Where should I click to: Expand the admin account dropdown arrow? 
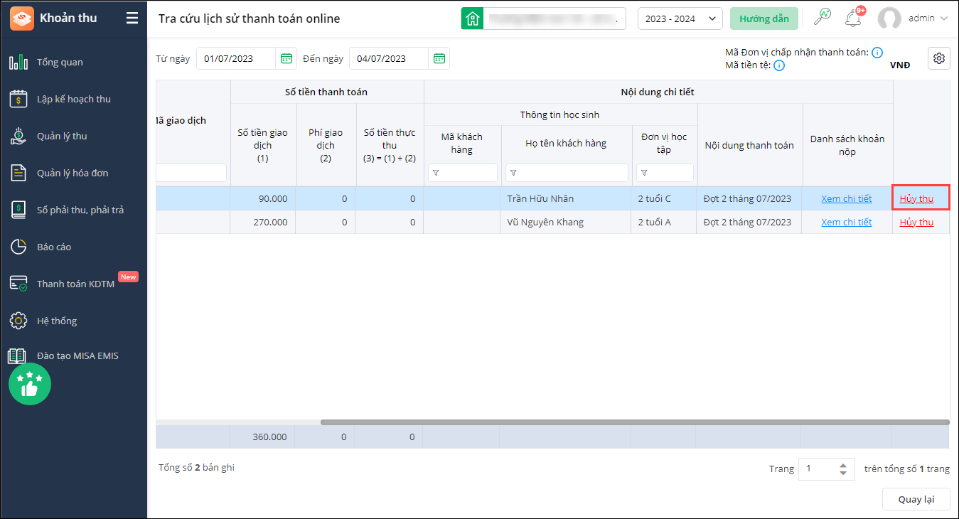tap(944, 18)
